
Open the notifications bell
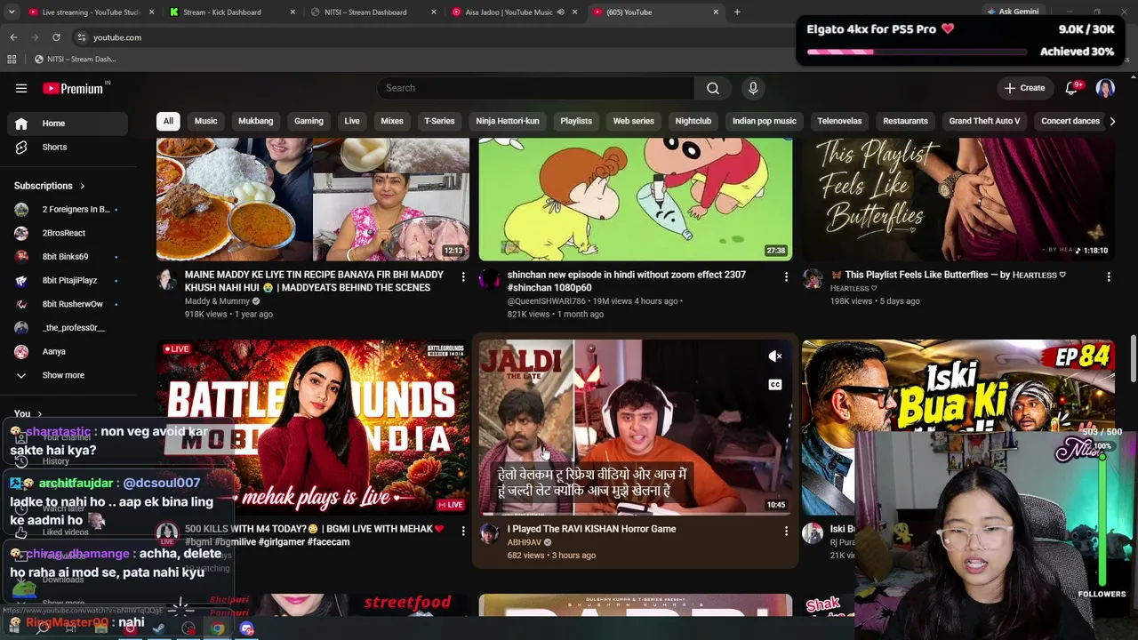(1071, 88)
